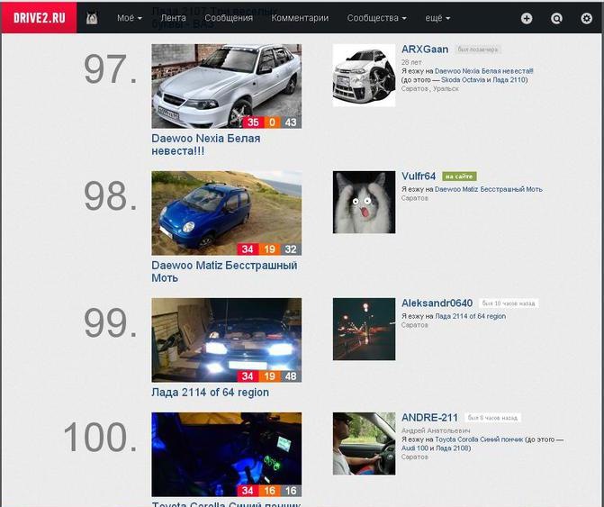
Task: Expand the Моё dropdown menu
Action: [130, 18]
